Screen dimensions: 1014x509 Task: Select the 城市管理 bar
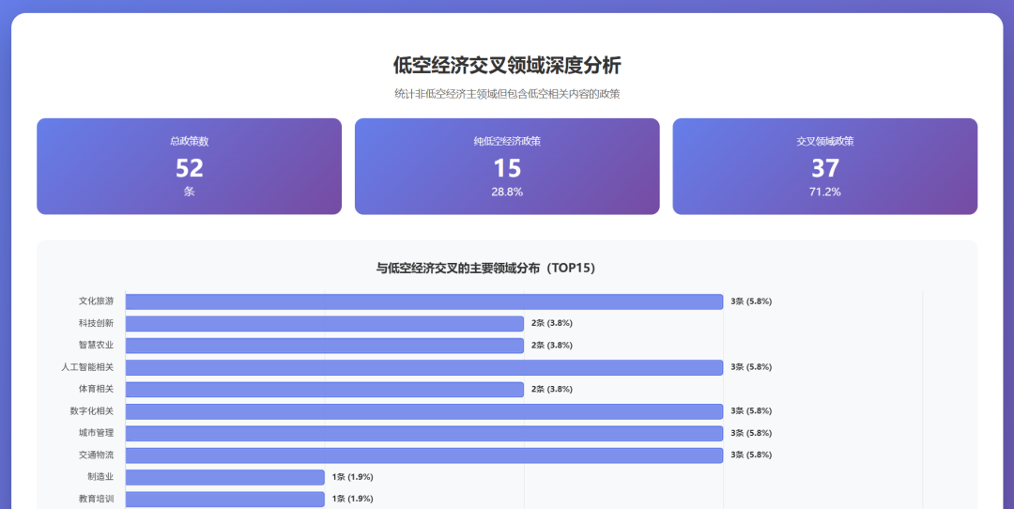[423, 433]
